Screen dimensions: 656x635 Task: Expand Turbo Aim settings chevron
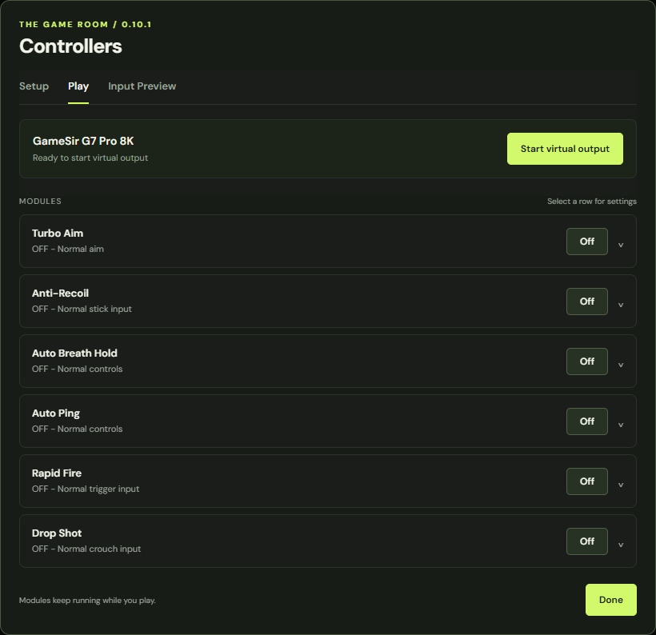click(x=621, y=245)
